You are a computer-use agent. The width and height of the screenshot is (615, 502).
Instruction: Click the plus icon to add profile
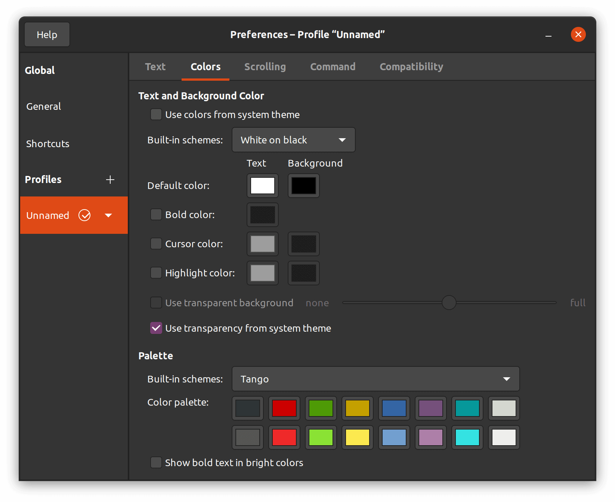coord(110,180)
